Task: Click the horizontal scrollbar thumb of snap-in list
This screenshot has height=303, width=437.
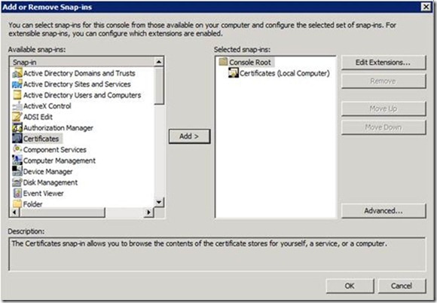Action: click(x=63, y=213)
